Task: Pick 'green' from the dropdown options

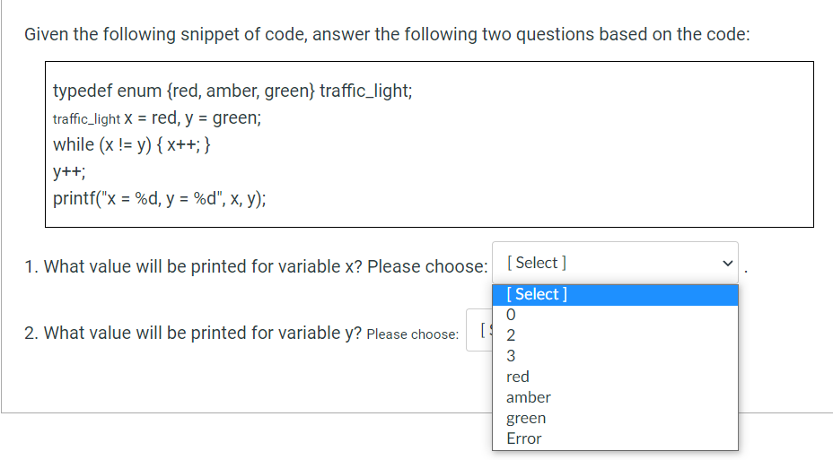Action: click(615, 419)
